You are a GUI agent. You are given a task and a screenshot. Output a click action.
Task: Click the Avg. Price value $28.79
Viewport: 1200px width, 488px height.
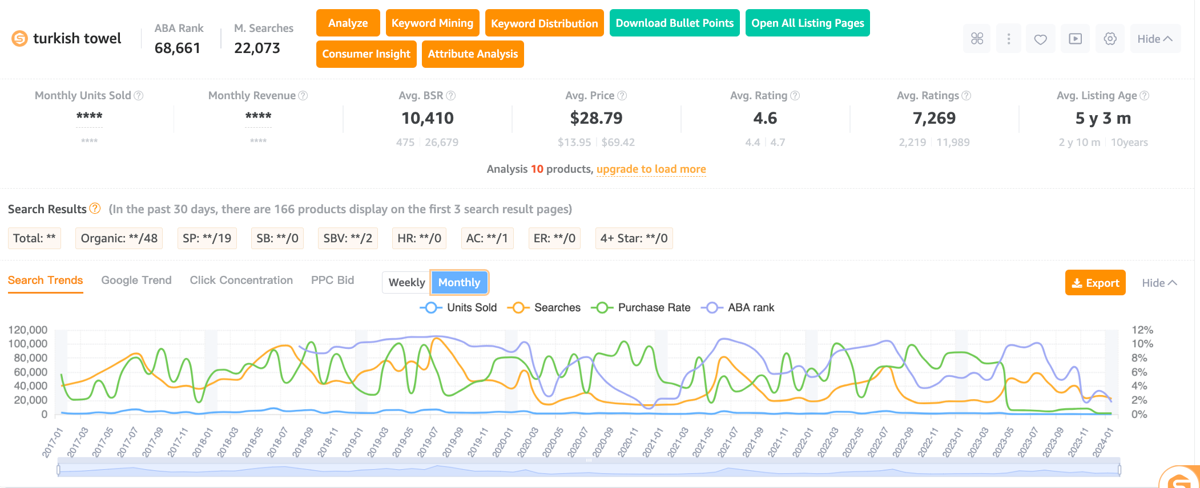(597, 118)
